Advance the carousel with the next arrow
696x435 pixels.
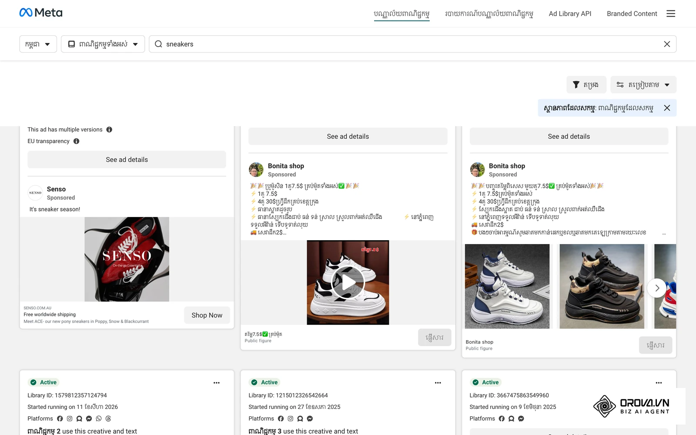(657, 288)
